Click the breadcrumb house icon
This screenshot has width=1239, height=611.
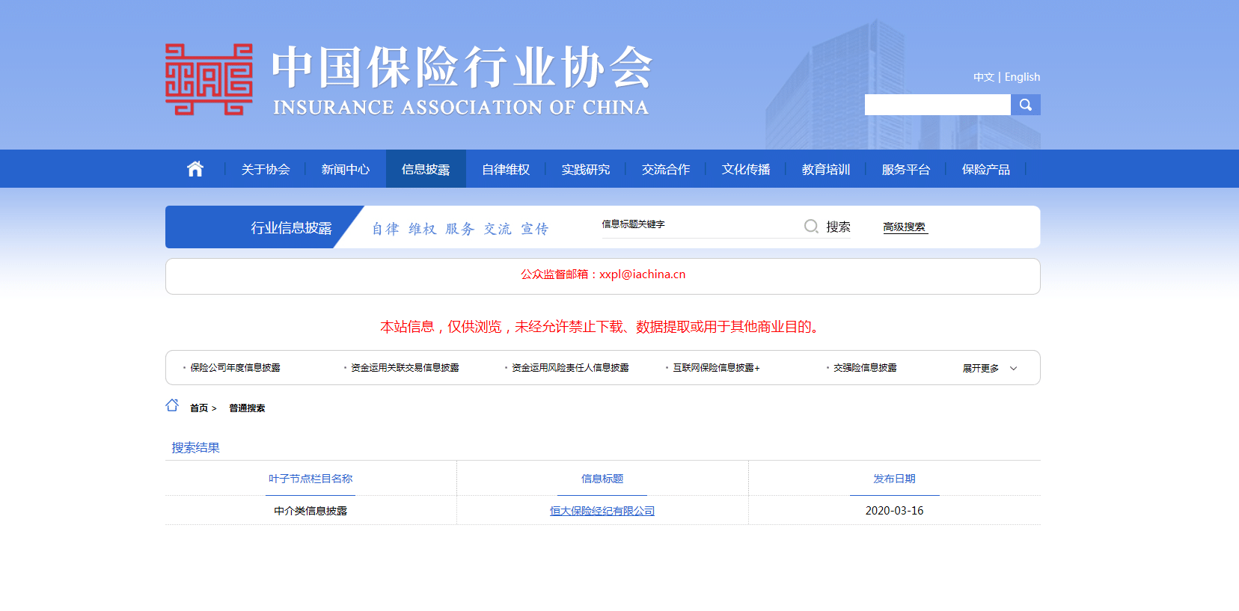coord(172,405)
